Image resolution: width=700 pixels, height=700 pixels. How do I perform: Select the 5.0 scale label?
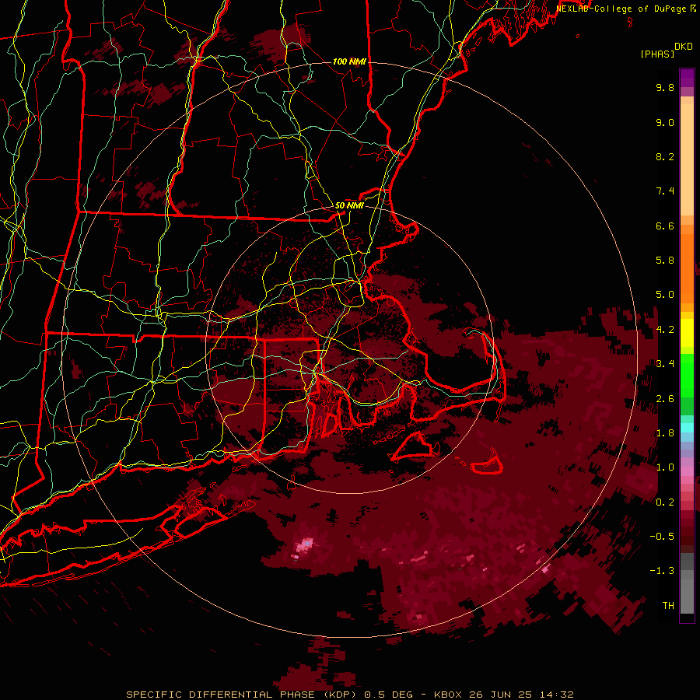[665, 295]
